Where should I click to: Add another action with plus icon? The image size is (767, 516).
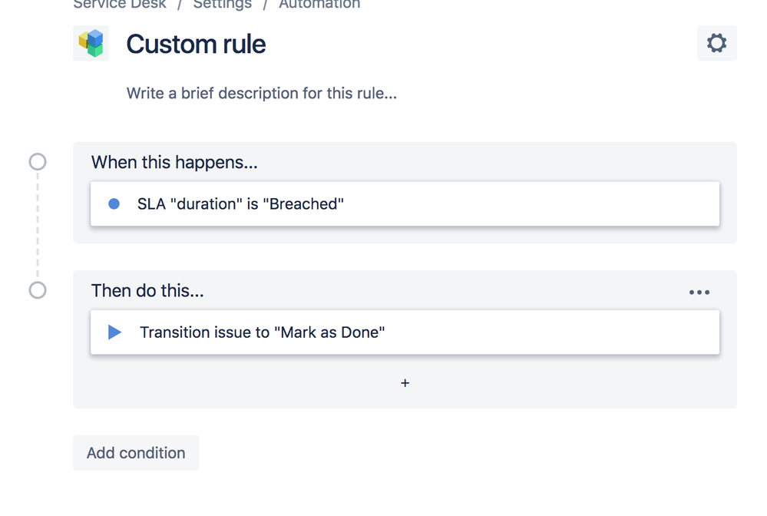click(405, 382)
